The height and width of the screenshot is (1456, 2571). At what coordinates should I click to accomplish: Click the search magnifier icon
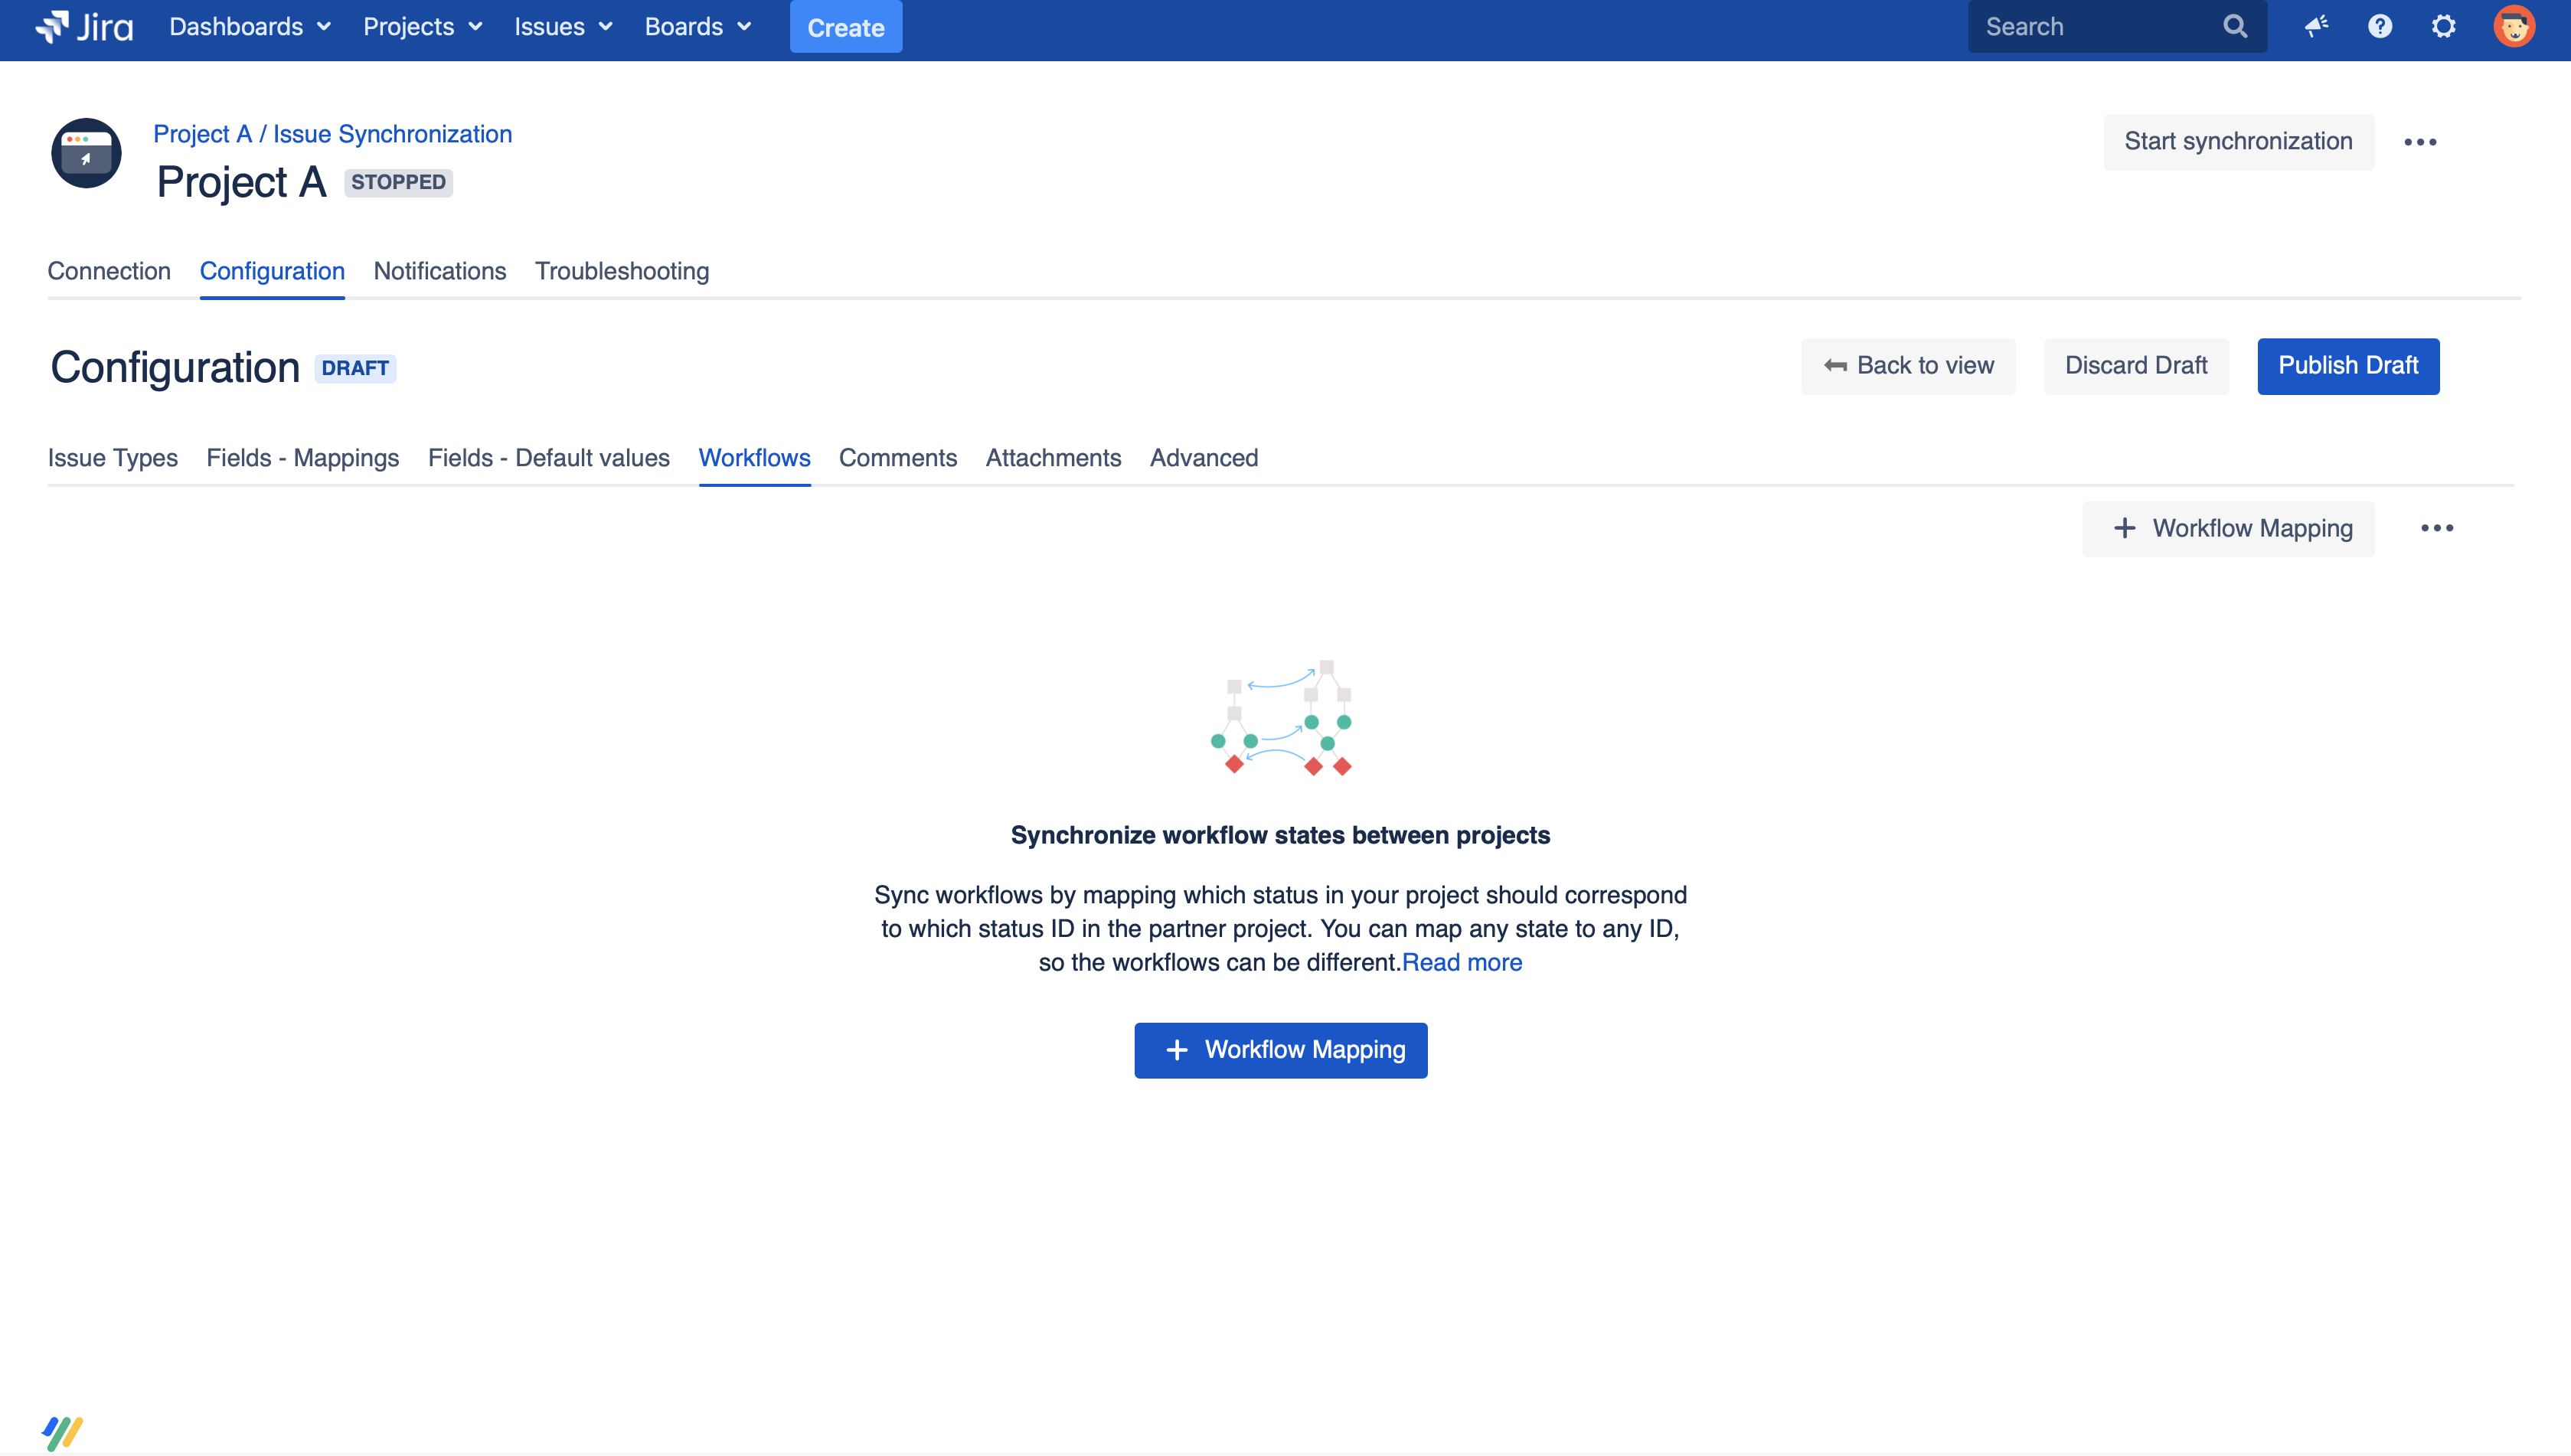pyautogui.click(x=2236, y=27)
